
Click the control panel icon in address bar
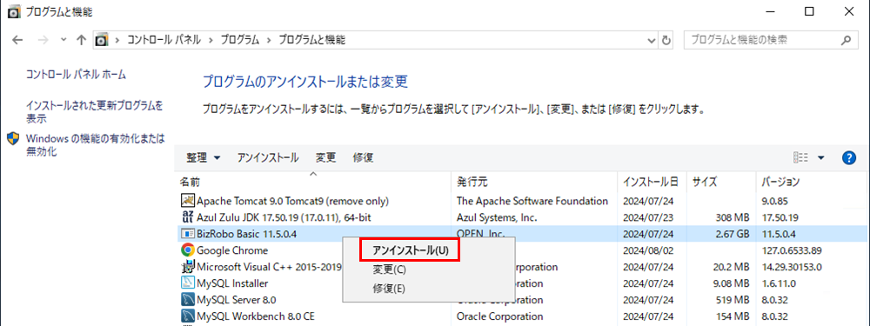pyautogui.click(x=102, y=40)
